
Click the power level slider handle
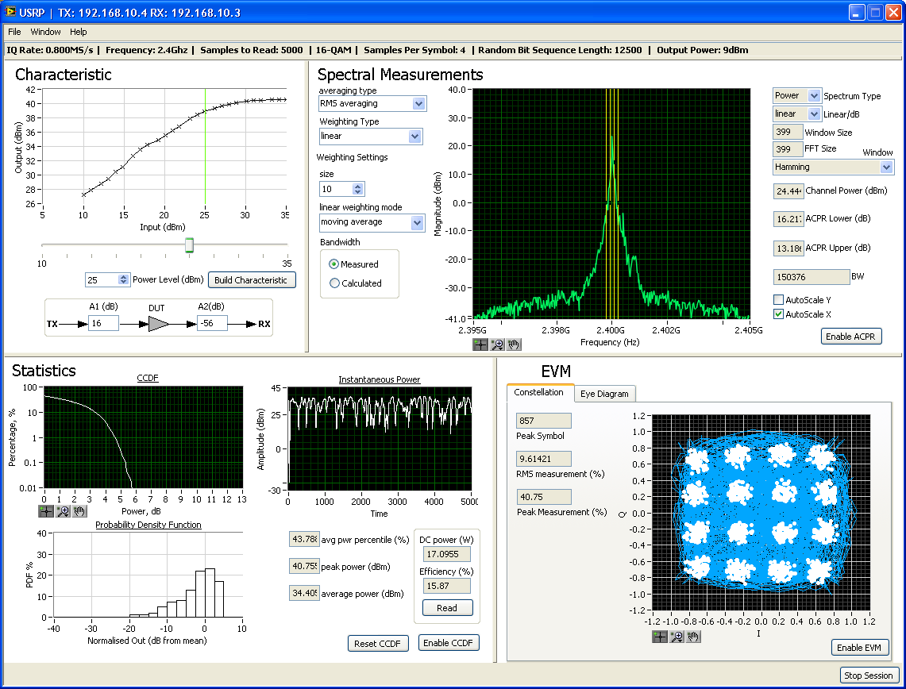pos(189,244)
